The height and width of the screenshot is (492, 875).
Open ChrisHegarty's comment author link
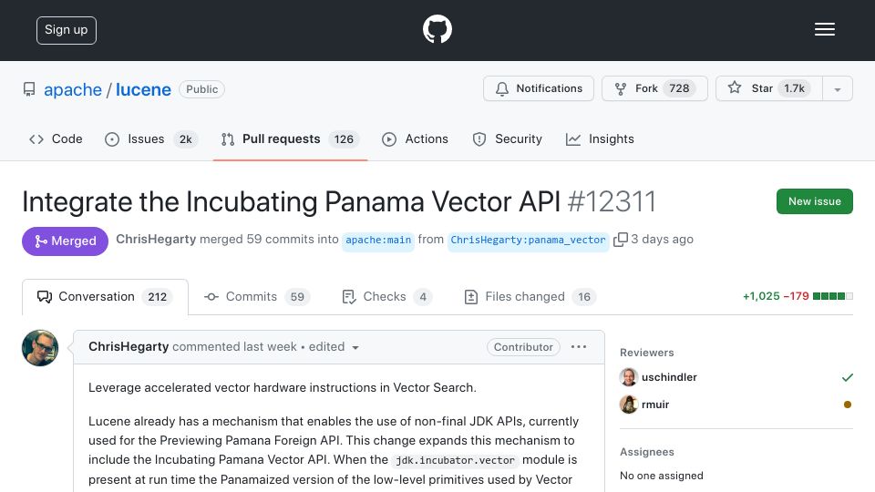tap(129, 347)
